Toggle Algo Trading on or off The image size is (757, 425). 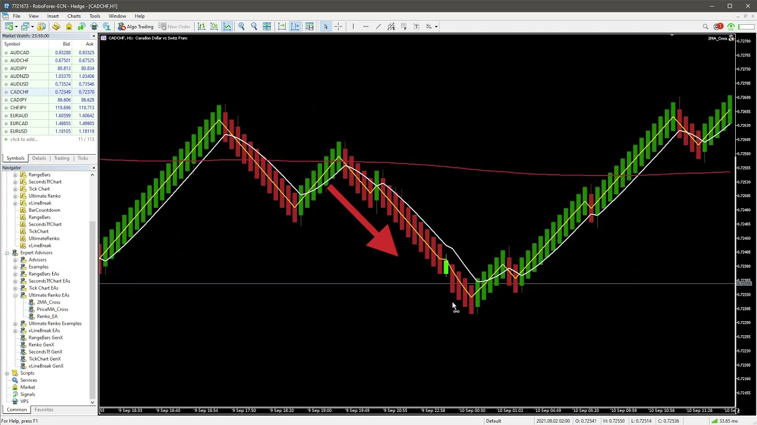point(135,27)
